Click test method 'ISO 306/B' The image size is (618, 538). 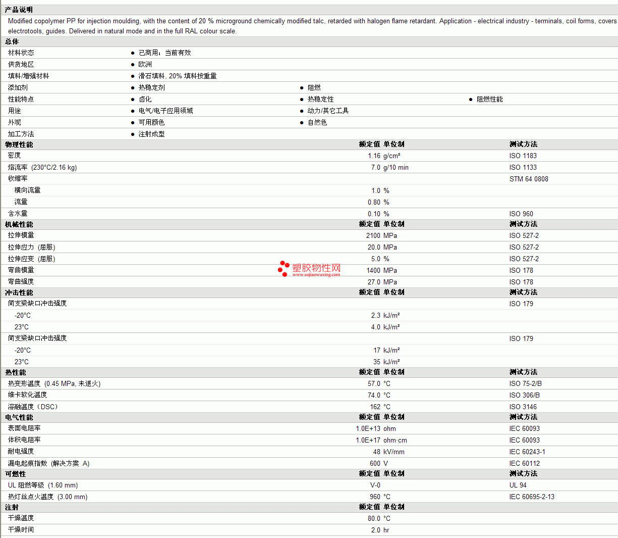(x=524, y=395)
